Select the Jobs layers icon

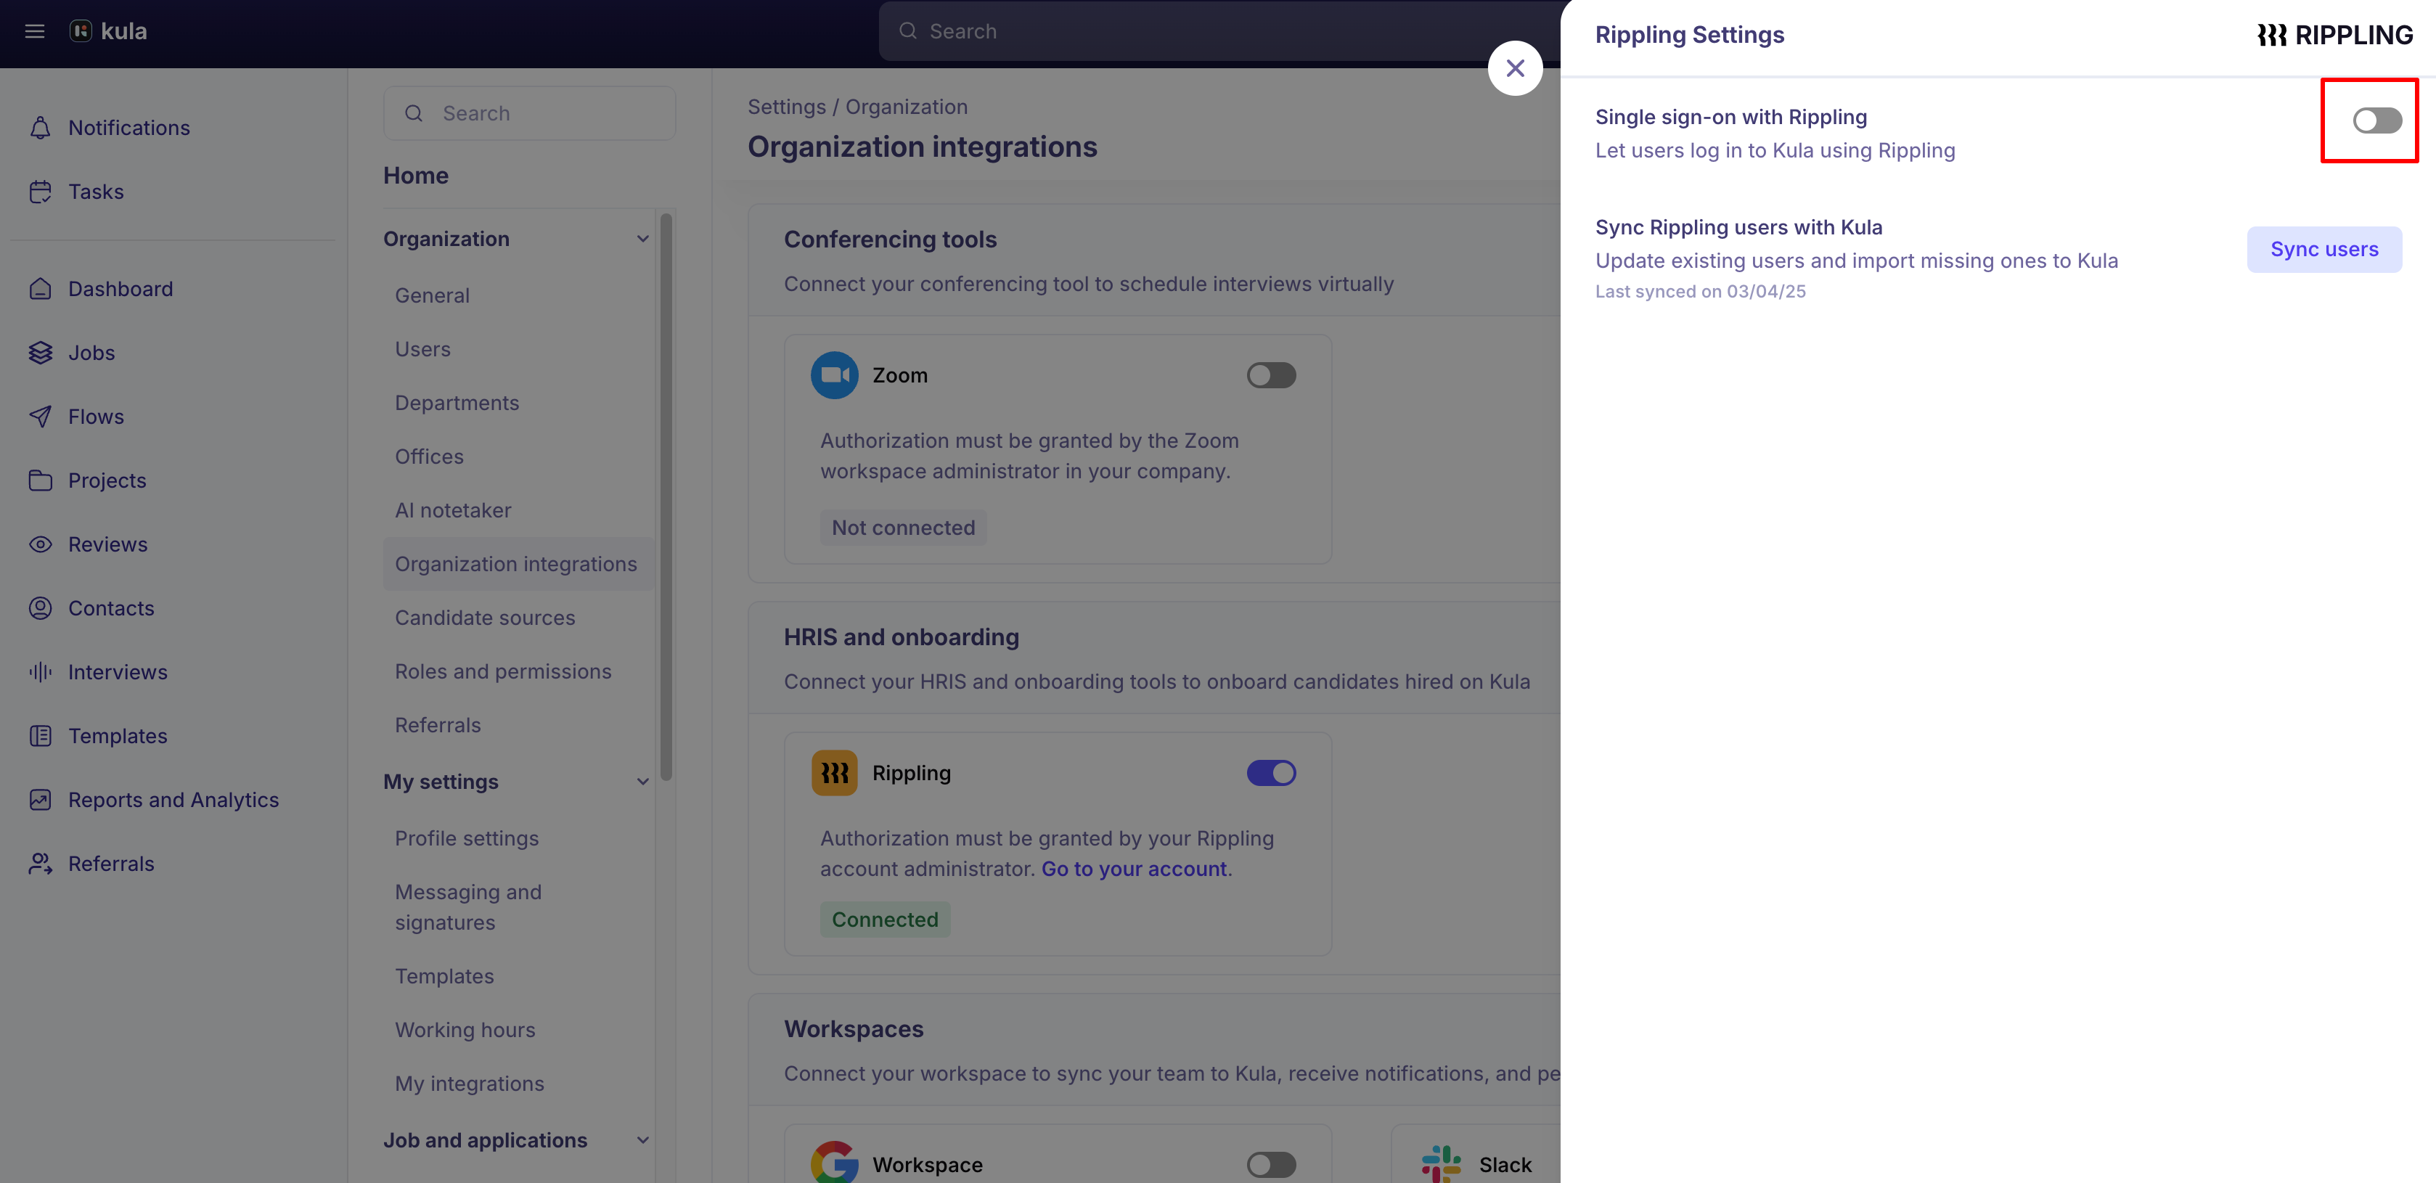[x=41, y=352]
